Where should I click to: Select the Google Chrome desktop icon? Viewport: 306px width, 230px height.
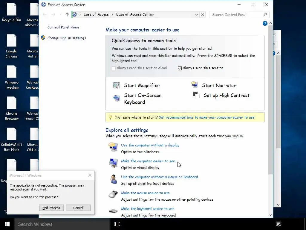click(x=12, y=46)
